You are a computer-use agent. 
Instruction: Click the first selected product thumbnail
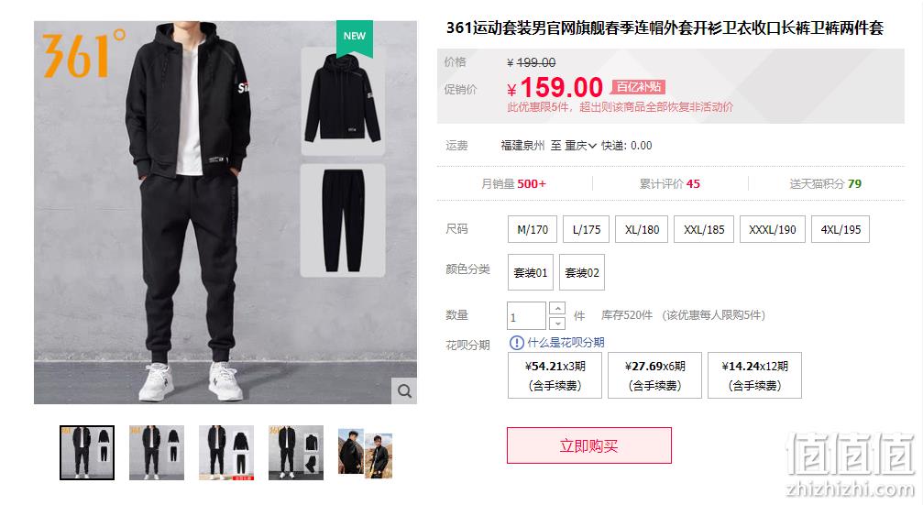point(87,453)
